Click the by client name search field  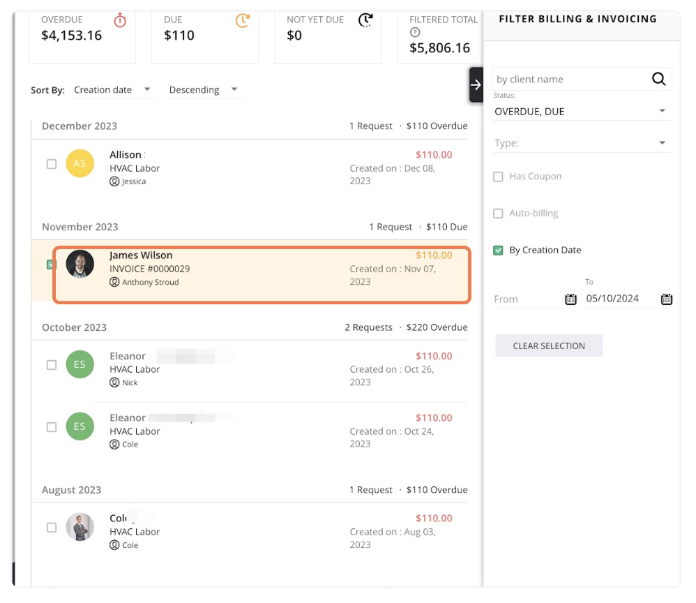[x=568, y=80]
